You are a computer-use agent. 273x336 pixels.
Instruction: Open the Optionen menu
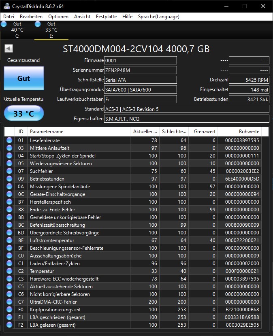pyautogui.click(x=58, y=17)
